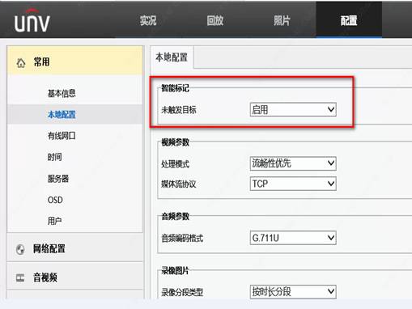Open 时间 settings in sidebar
412x309 pixels.
[x=55, y=157]
